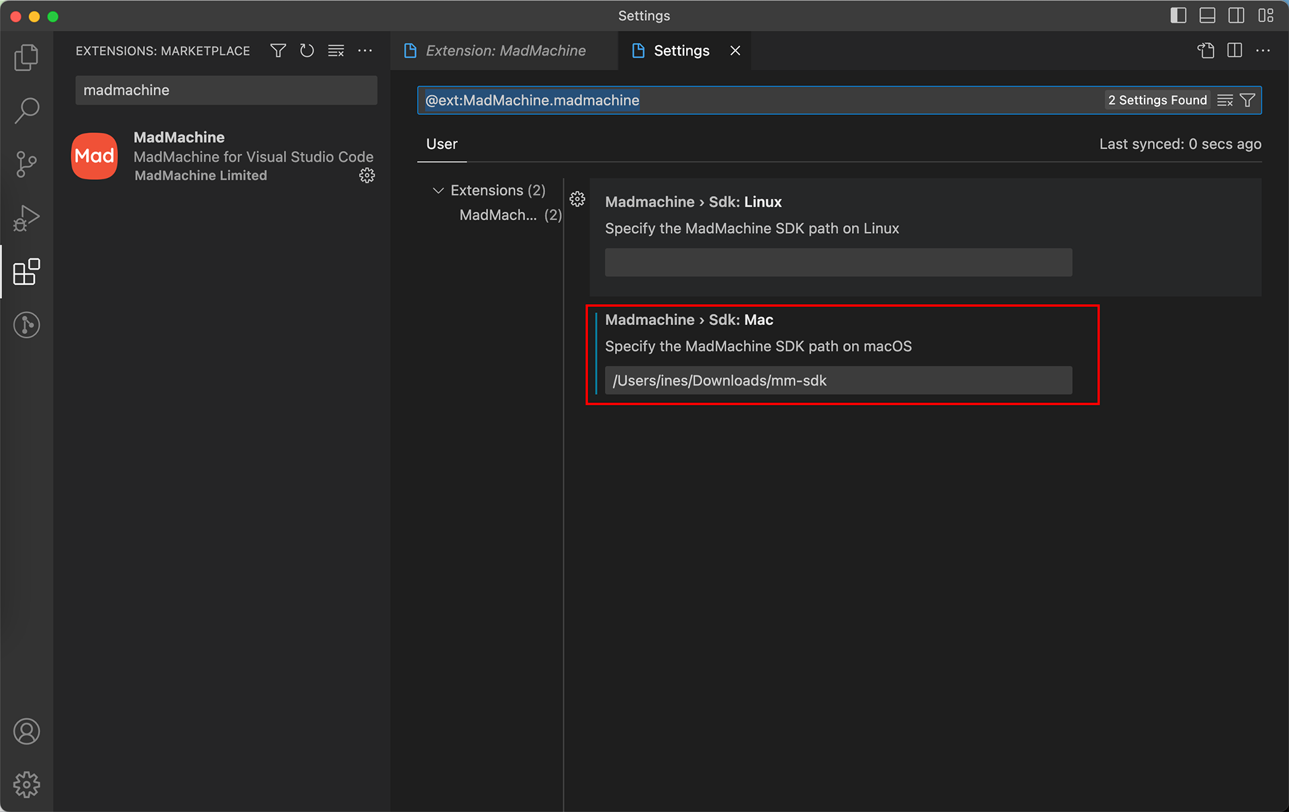The height and width of the screenshot is (812, 1289).
Task: Open the Accounts menu icon
Action: point(26,731)
